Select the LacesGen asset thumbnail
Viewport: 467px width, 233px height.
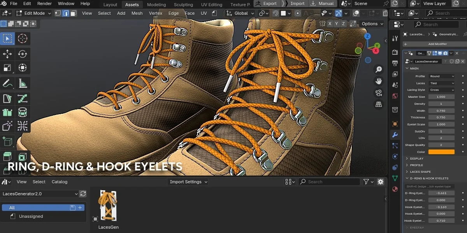[108, 206]
